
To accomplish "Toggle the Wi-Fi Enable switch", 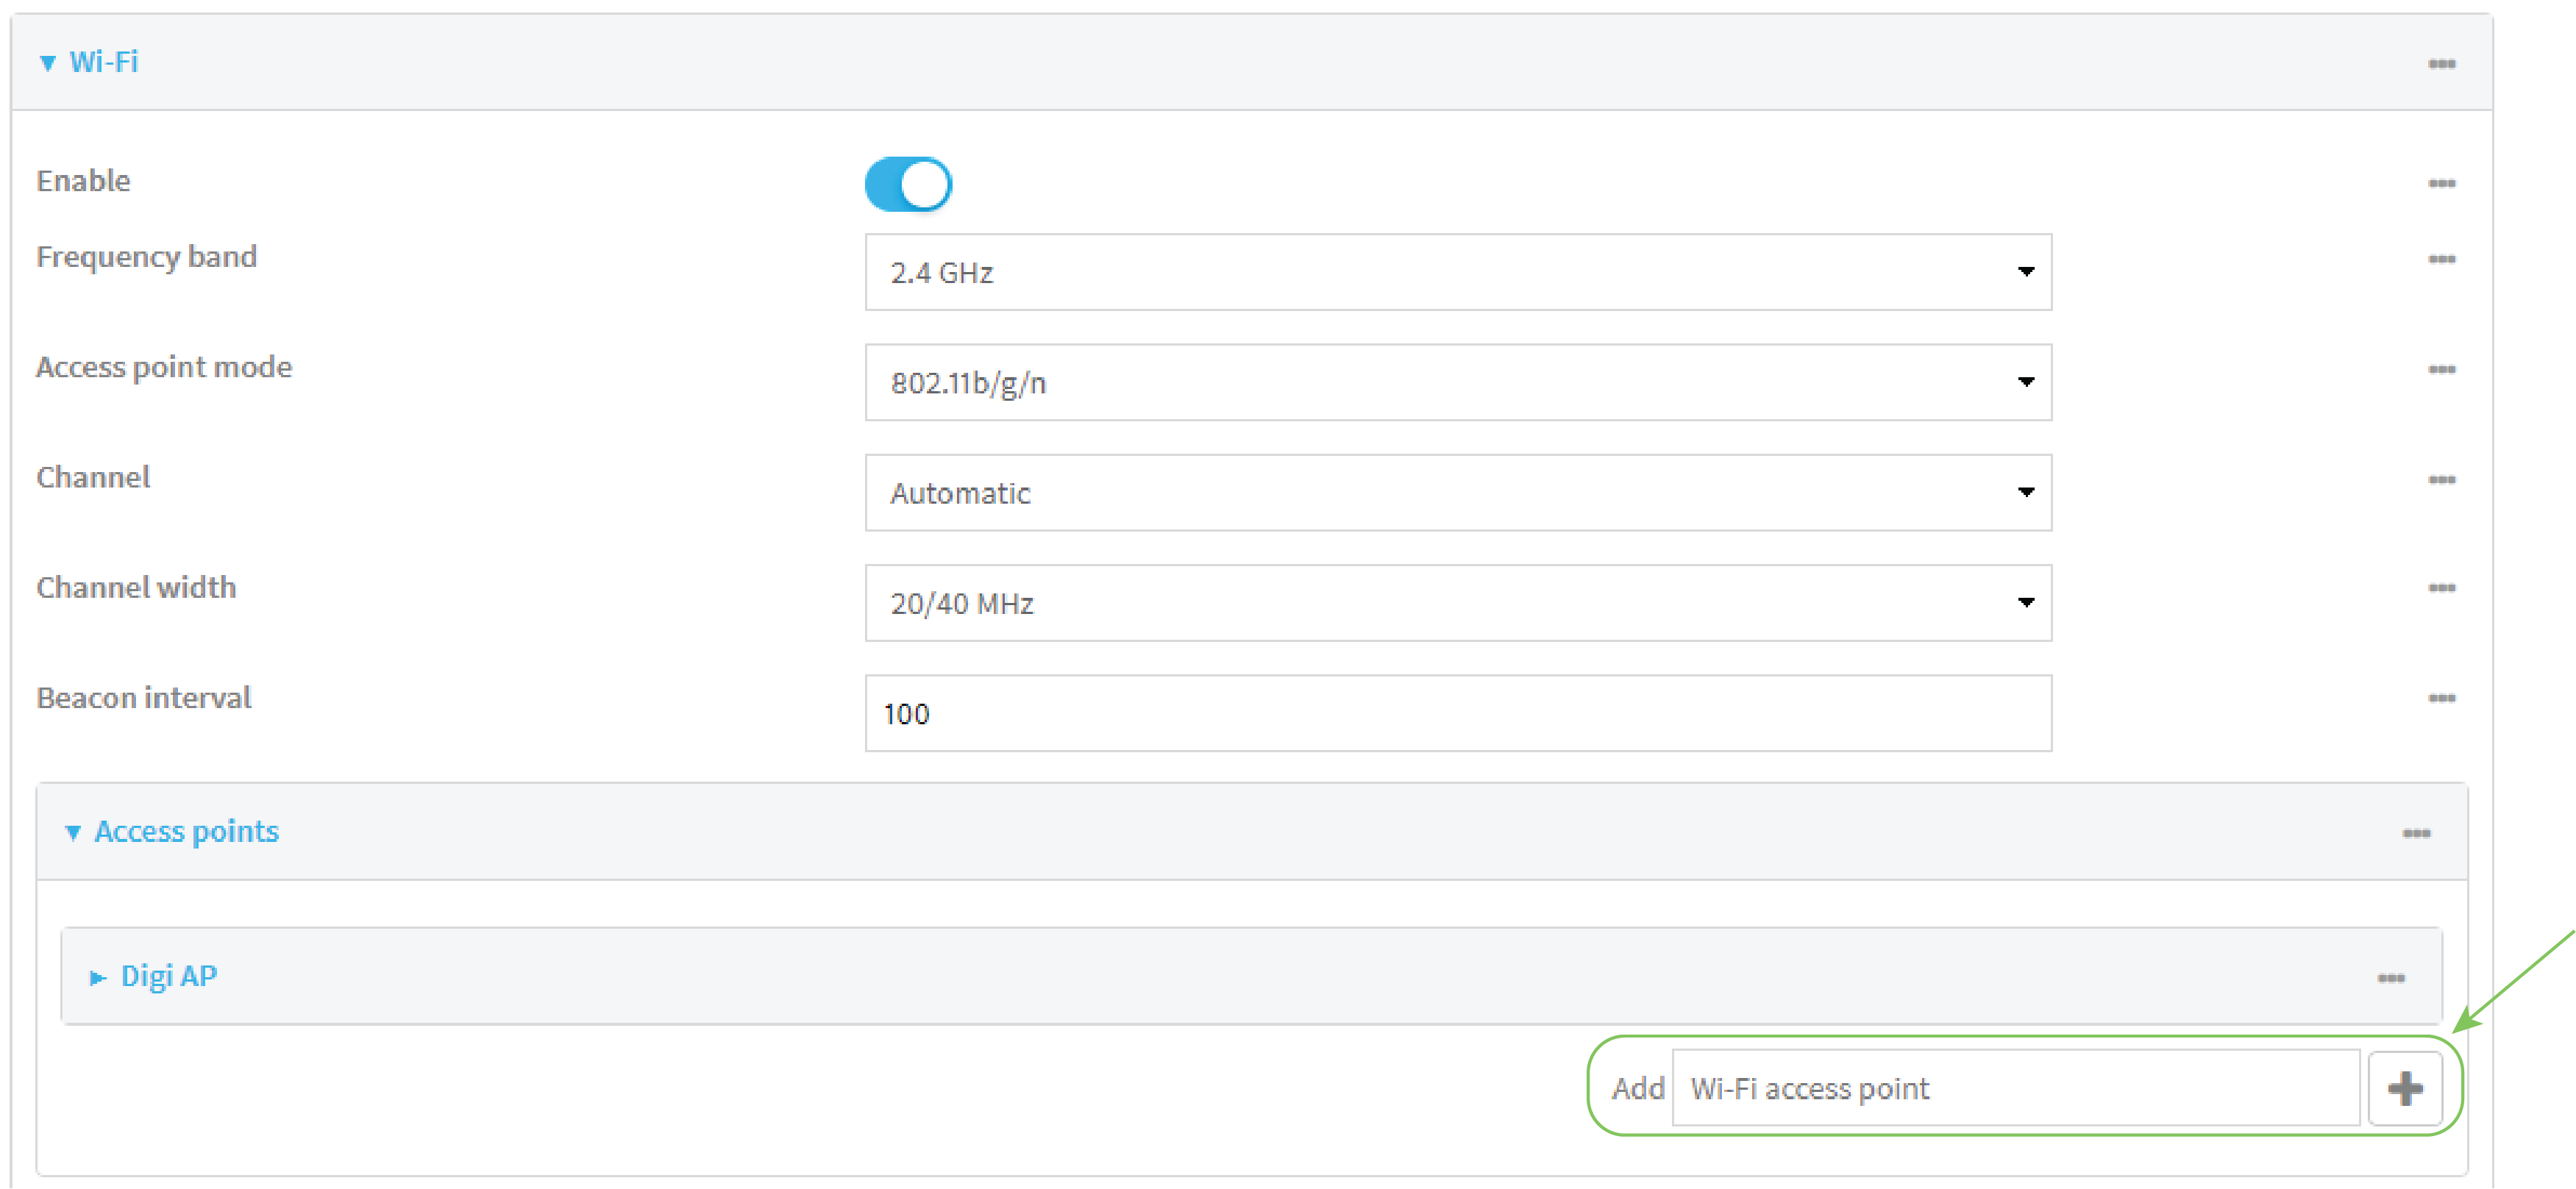I will click(908, 185).
